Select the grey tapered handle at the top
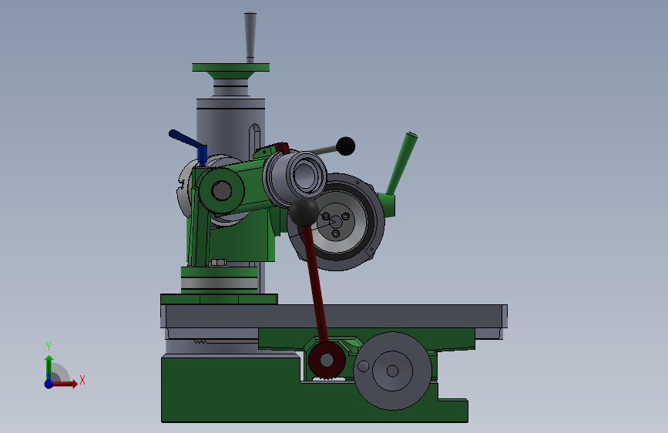The image size is (668, 433). [250, 37]
